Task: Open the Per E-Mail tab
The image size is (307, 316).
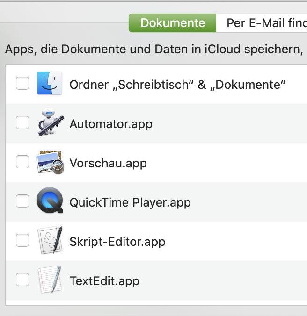Action: tap(262, 23)
